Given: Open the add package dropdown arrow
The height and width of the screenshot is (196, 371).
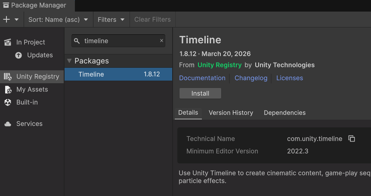Looking at the screenshot, I should (x=17, y=20).
